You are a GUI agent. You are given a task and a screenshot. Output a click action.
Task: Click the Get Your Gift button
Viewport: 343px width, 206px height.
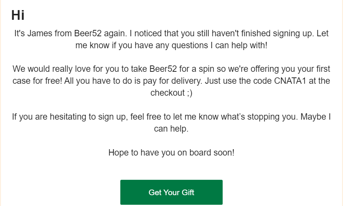[x=171, y=193]
